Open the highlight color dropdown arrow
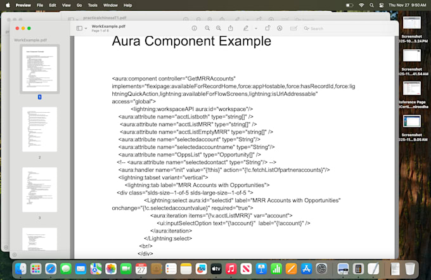 pos(256,29)
